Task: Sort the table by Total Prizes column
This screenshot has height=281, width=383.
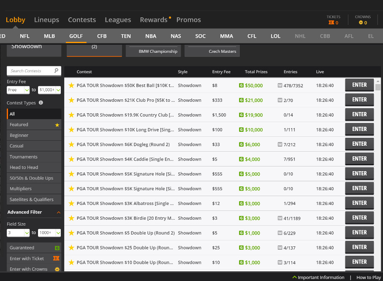Action: 256,72
